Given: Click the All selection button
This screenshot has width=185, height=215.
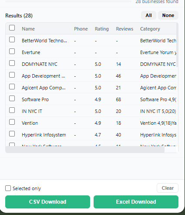Looking at the screenshot, I should click(148, 15).
